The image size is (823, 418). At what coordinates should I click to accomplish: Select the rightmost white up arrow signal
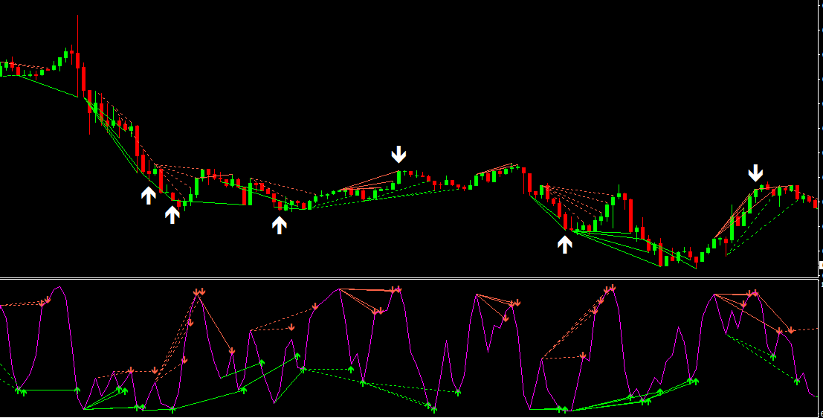coord(565,244)
